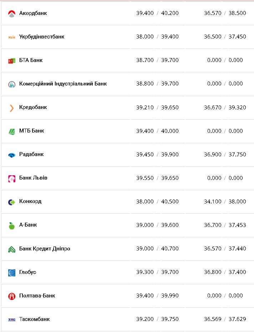Click Полтава-Банк rate 39.400 / 39.990

pos(157,296)
